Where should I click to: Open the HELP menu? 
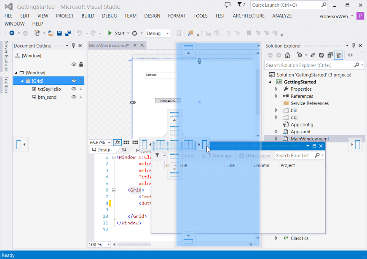tap(38, 24)
